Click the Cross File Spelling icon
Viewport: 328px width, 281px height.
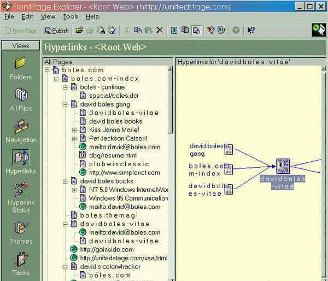click(112, 31)
